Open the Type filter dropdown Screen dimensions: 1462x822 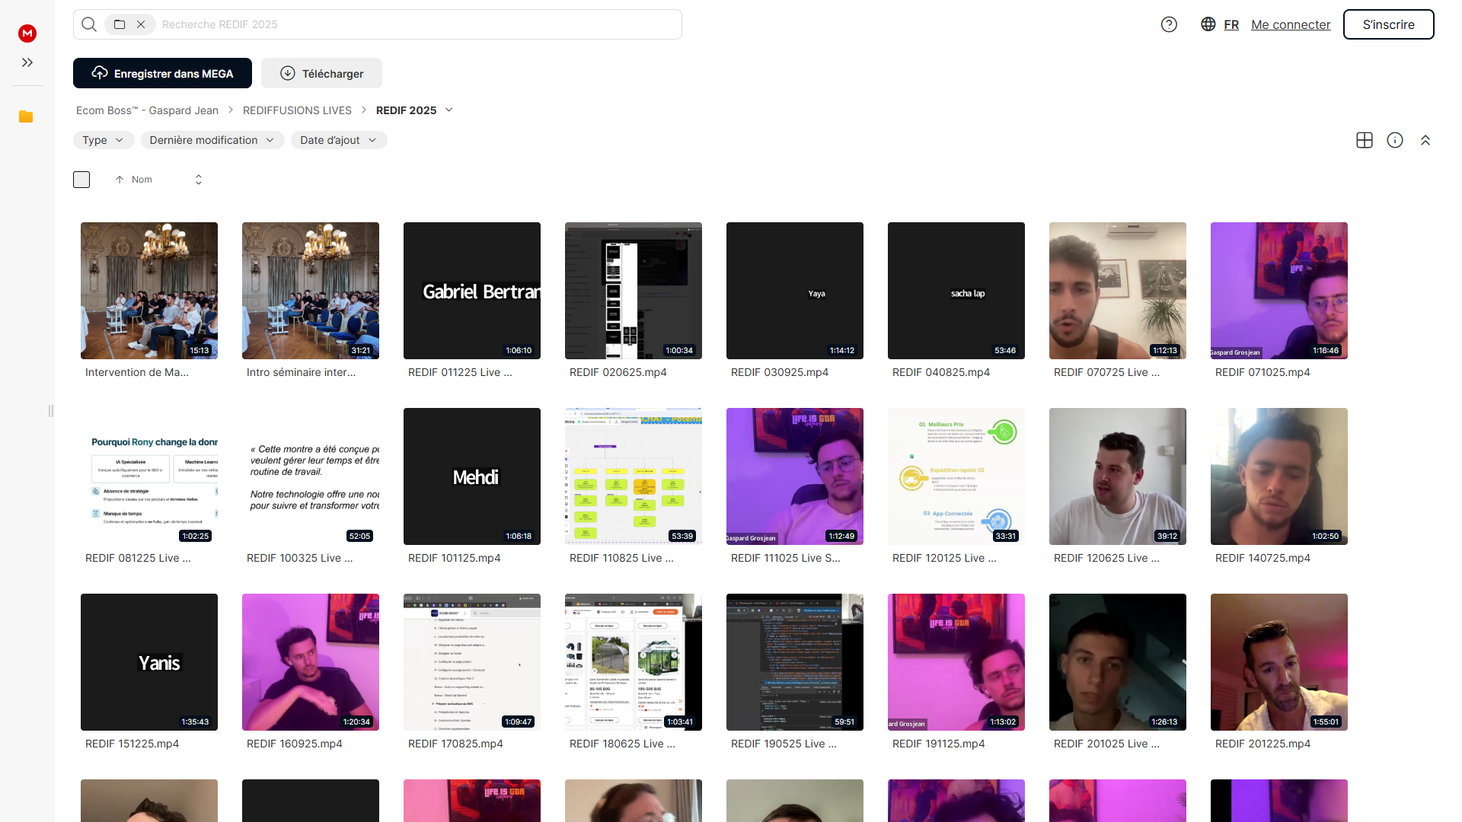click(104, 140)
